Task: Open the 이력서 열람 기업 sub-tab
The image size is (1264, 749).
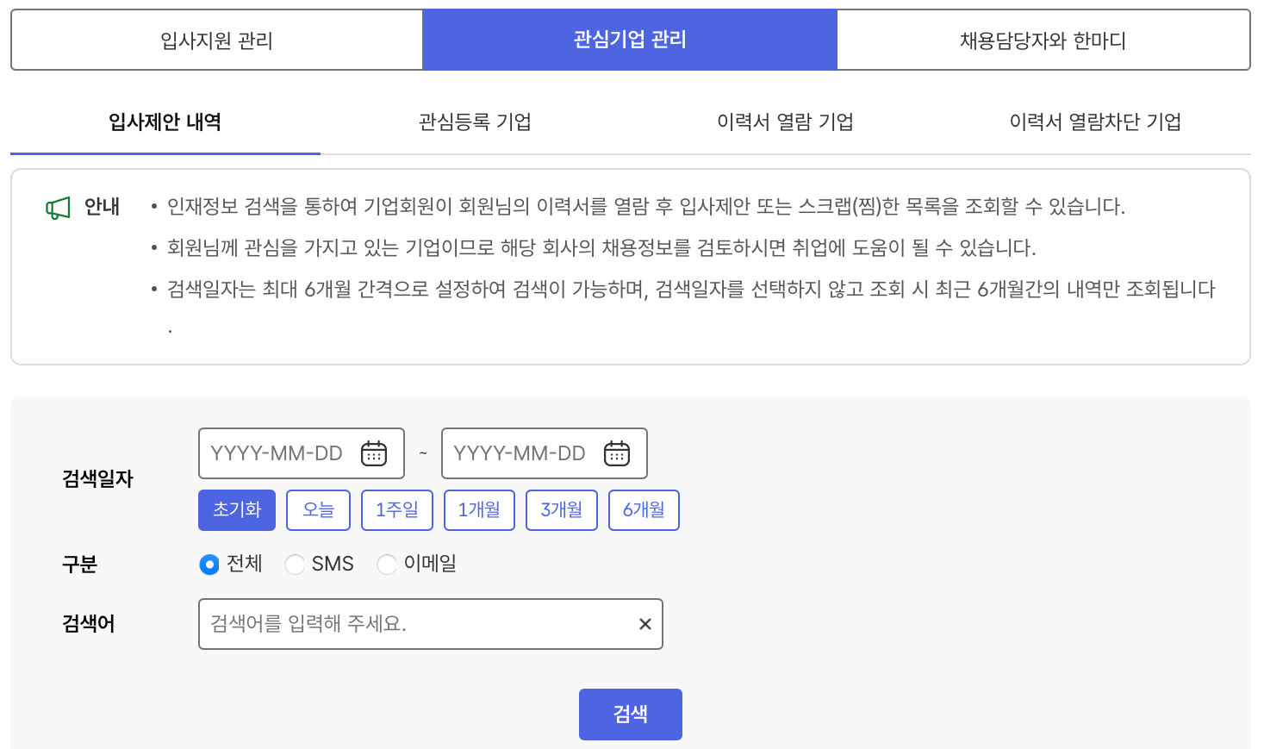Action: tap(784, 122)
